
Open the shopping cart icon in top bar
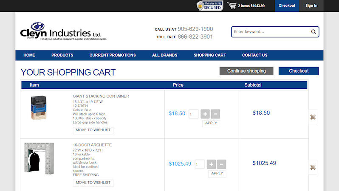232,6
